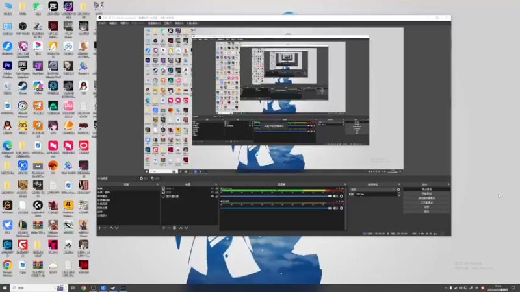Toggle visibility eye of the middle source

pyautogui.click(x=213, y=192)
